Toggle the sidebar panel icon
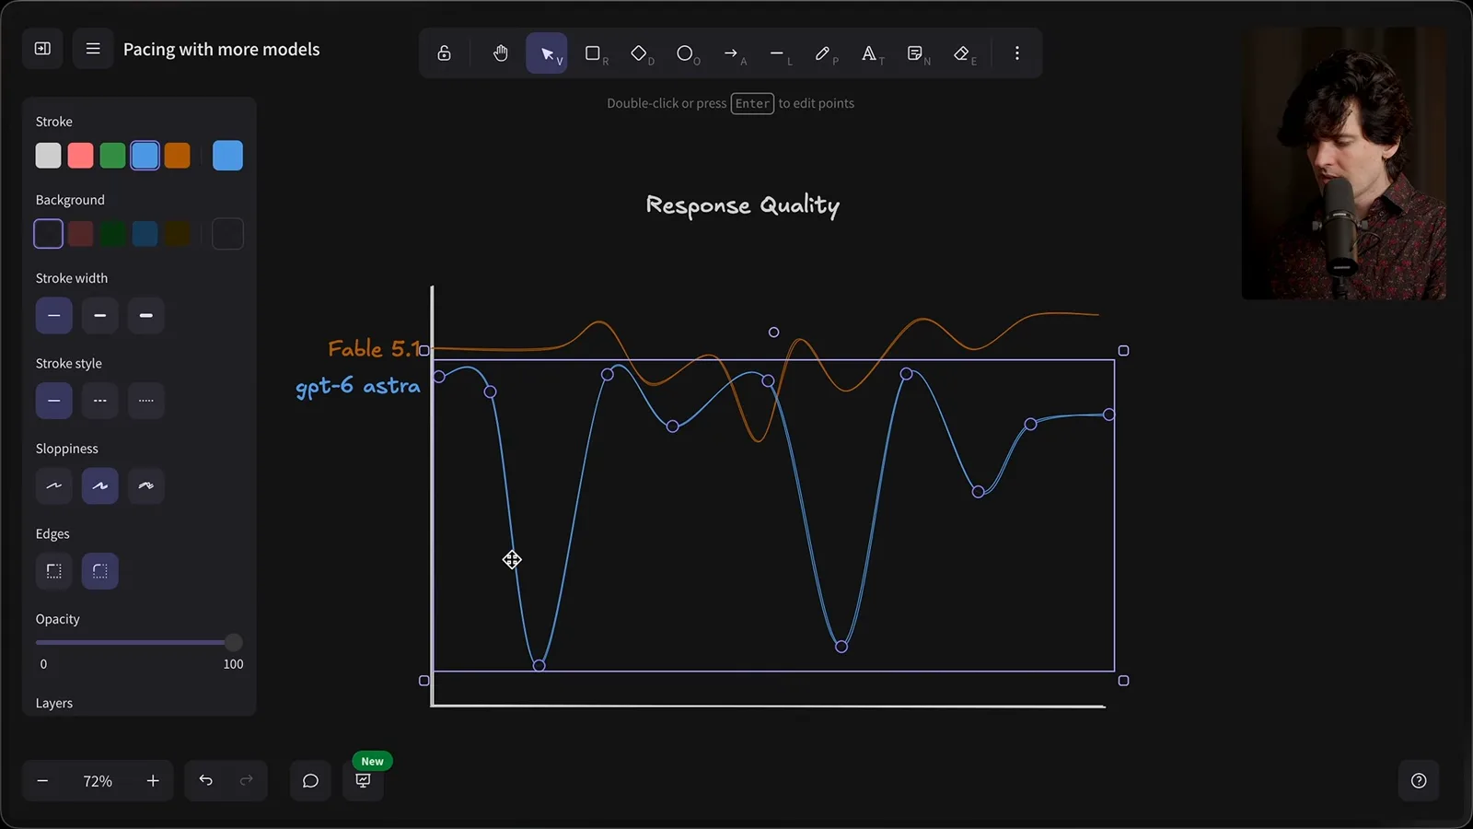 [42, 49]
